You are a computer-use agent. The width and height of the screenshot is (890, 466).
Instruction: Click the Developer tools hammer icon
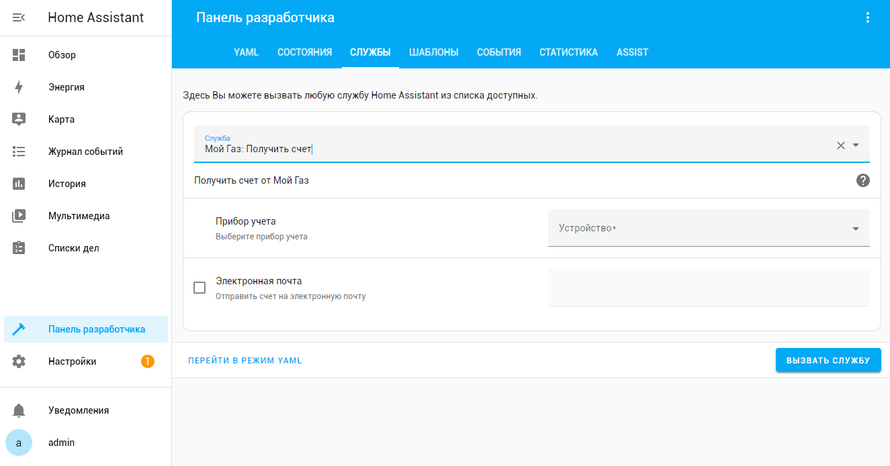coord(19,329)
